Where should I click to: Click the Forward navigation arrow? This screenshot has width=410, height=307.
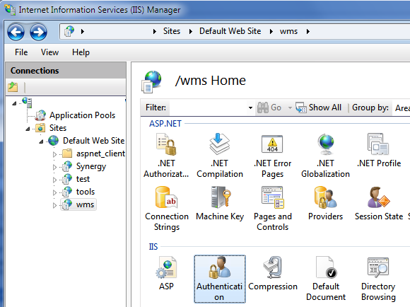tap(38, 33)
